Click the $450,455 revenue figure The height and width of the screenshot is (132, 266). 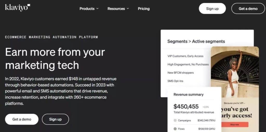(186, 106)
